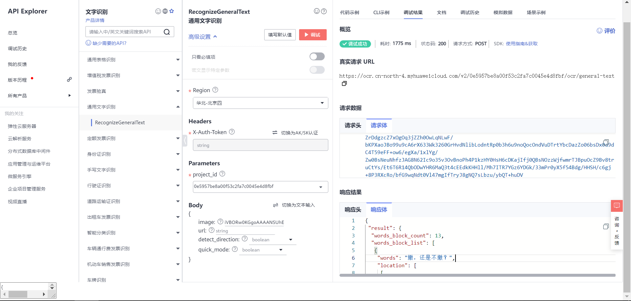Copy the request body content
The width and height of the screenshot is (631, 301).
(x=606, y=142)
